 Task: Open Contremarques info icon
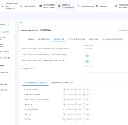[78, 6]
